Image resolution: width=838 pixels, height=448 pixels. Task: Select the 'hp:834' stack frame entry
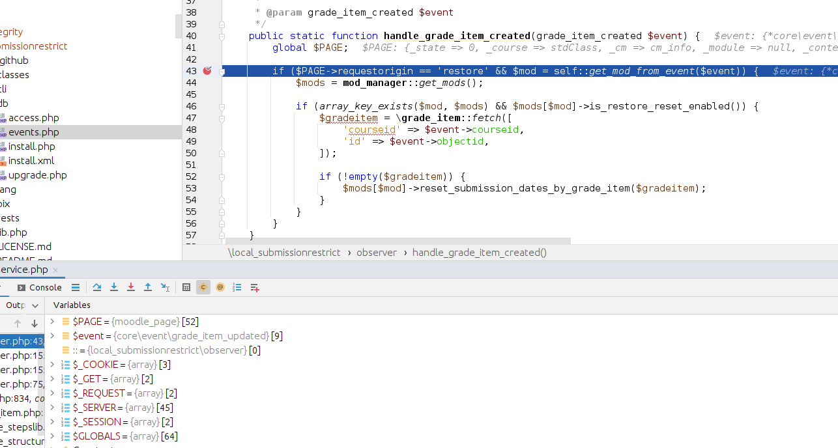point(22,399)
